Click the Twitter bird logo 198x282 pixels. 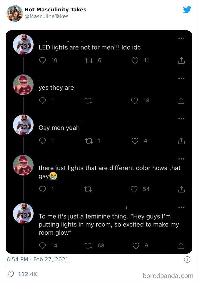(187, 10)
